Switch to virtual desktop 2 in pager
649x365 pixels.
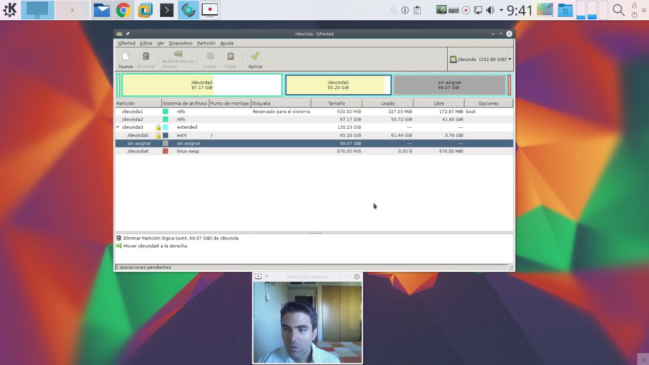[x=72, y=10]
